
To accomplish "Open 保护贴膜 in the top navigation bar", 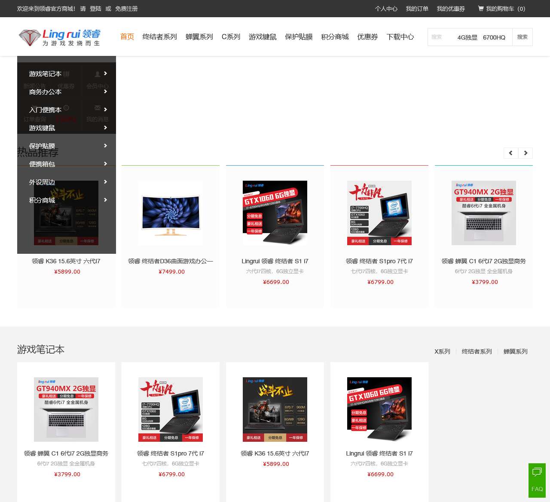I will 299,37.
